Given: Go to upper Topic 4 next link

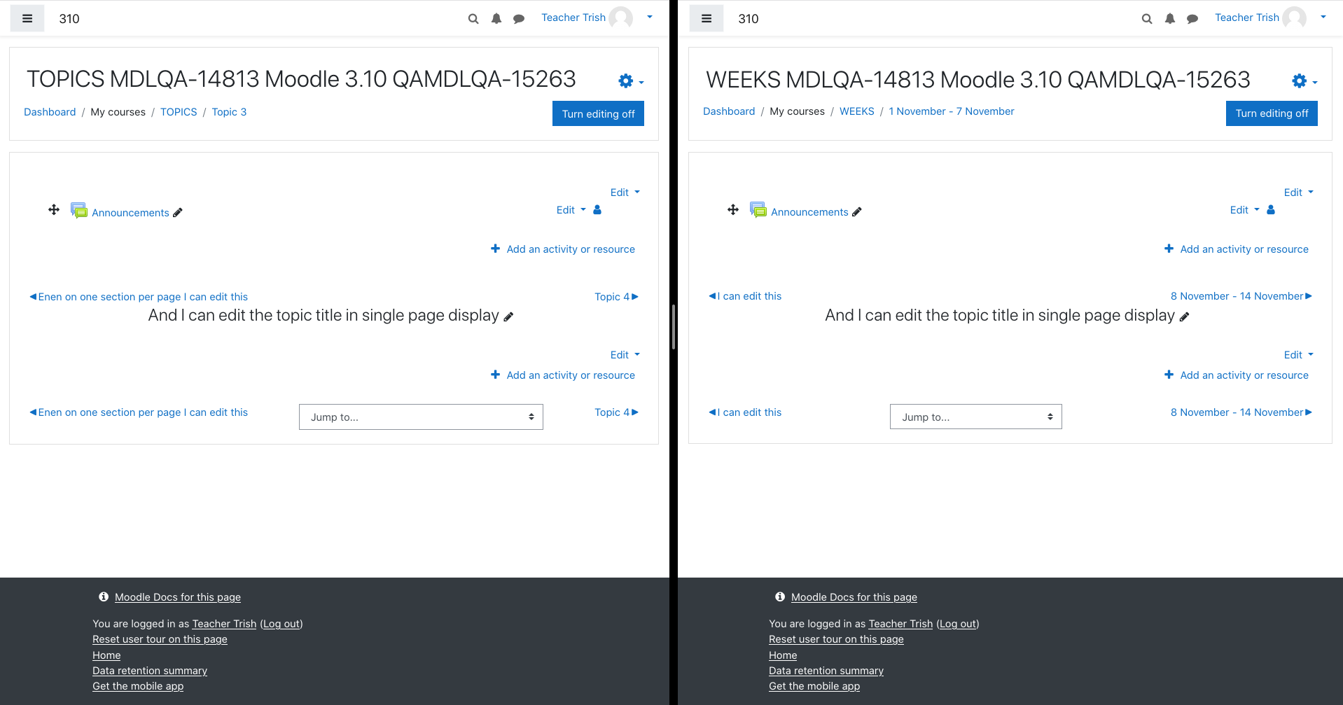Looking at the screenshot, I should [x=617, y=297].
